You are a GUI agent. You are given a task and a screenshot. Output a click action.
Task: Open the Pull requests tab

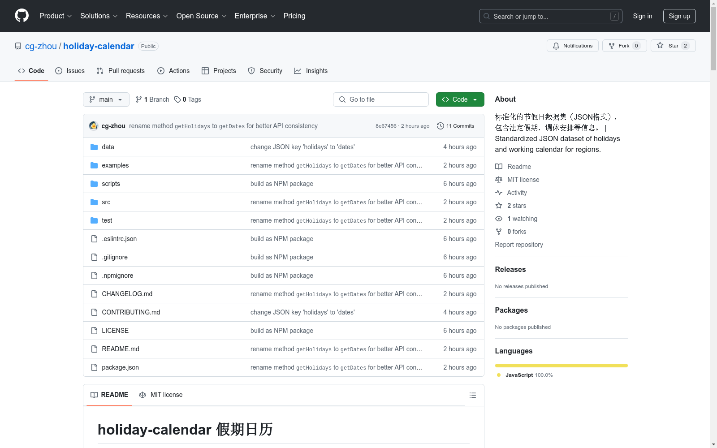click(121, 71)
